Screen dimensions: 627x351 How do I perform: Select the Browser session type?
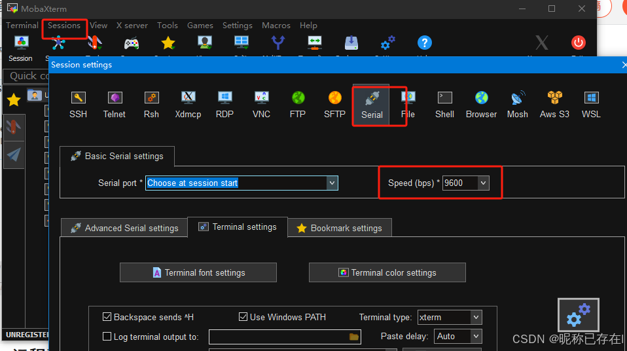click(x=482, y=105)
